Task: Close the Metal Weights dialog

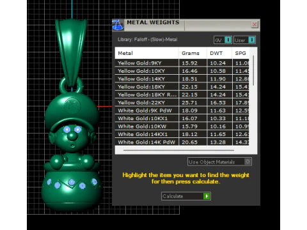Action: tap(255, 24)
